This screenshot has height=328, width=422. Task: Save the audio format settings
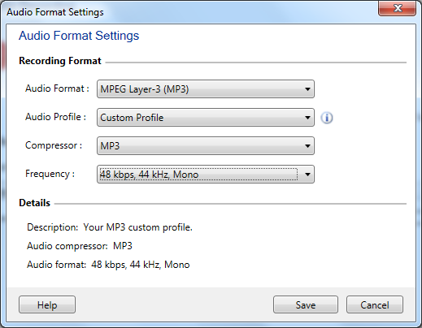coord(306,304)
